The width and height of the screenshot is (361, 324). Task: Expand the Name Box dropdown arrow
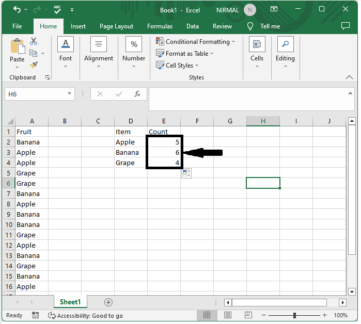pyautogui.click(x=69, y=93)
